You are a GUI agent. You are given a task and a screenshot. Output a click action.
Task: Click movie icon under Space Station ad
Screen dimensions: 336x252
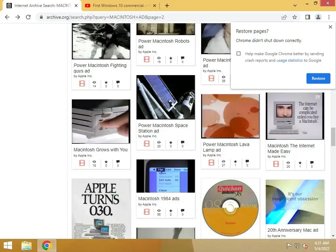pyautogui.click(x=147, y=144)
